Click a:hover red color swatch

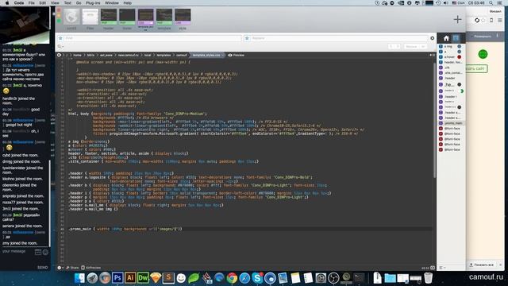tap(459, 56)
